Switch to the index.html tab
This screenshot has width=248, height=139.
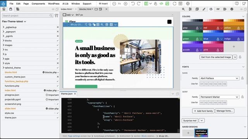click(66, 9)
